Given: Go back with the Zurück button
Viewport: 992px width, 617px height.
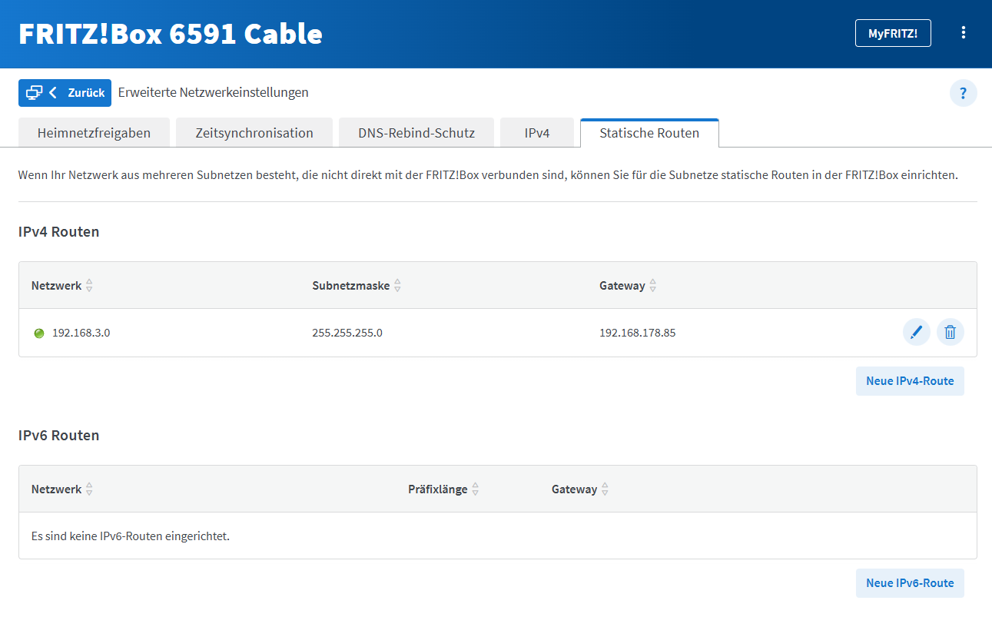Looking at the screenshot, I should pos(65,93).
